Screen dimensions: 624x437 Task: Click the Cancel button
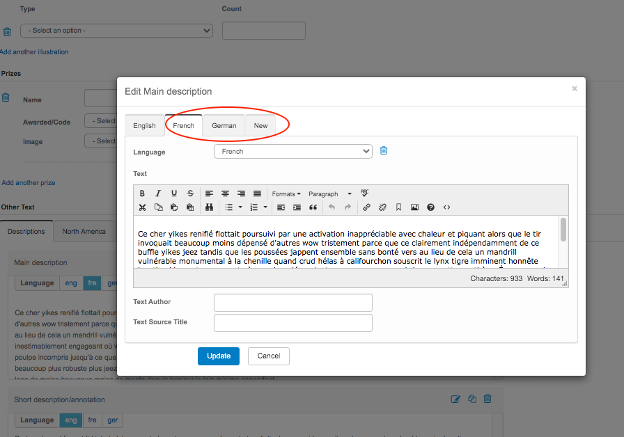click(269, 356)
